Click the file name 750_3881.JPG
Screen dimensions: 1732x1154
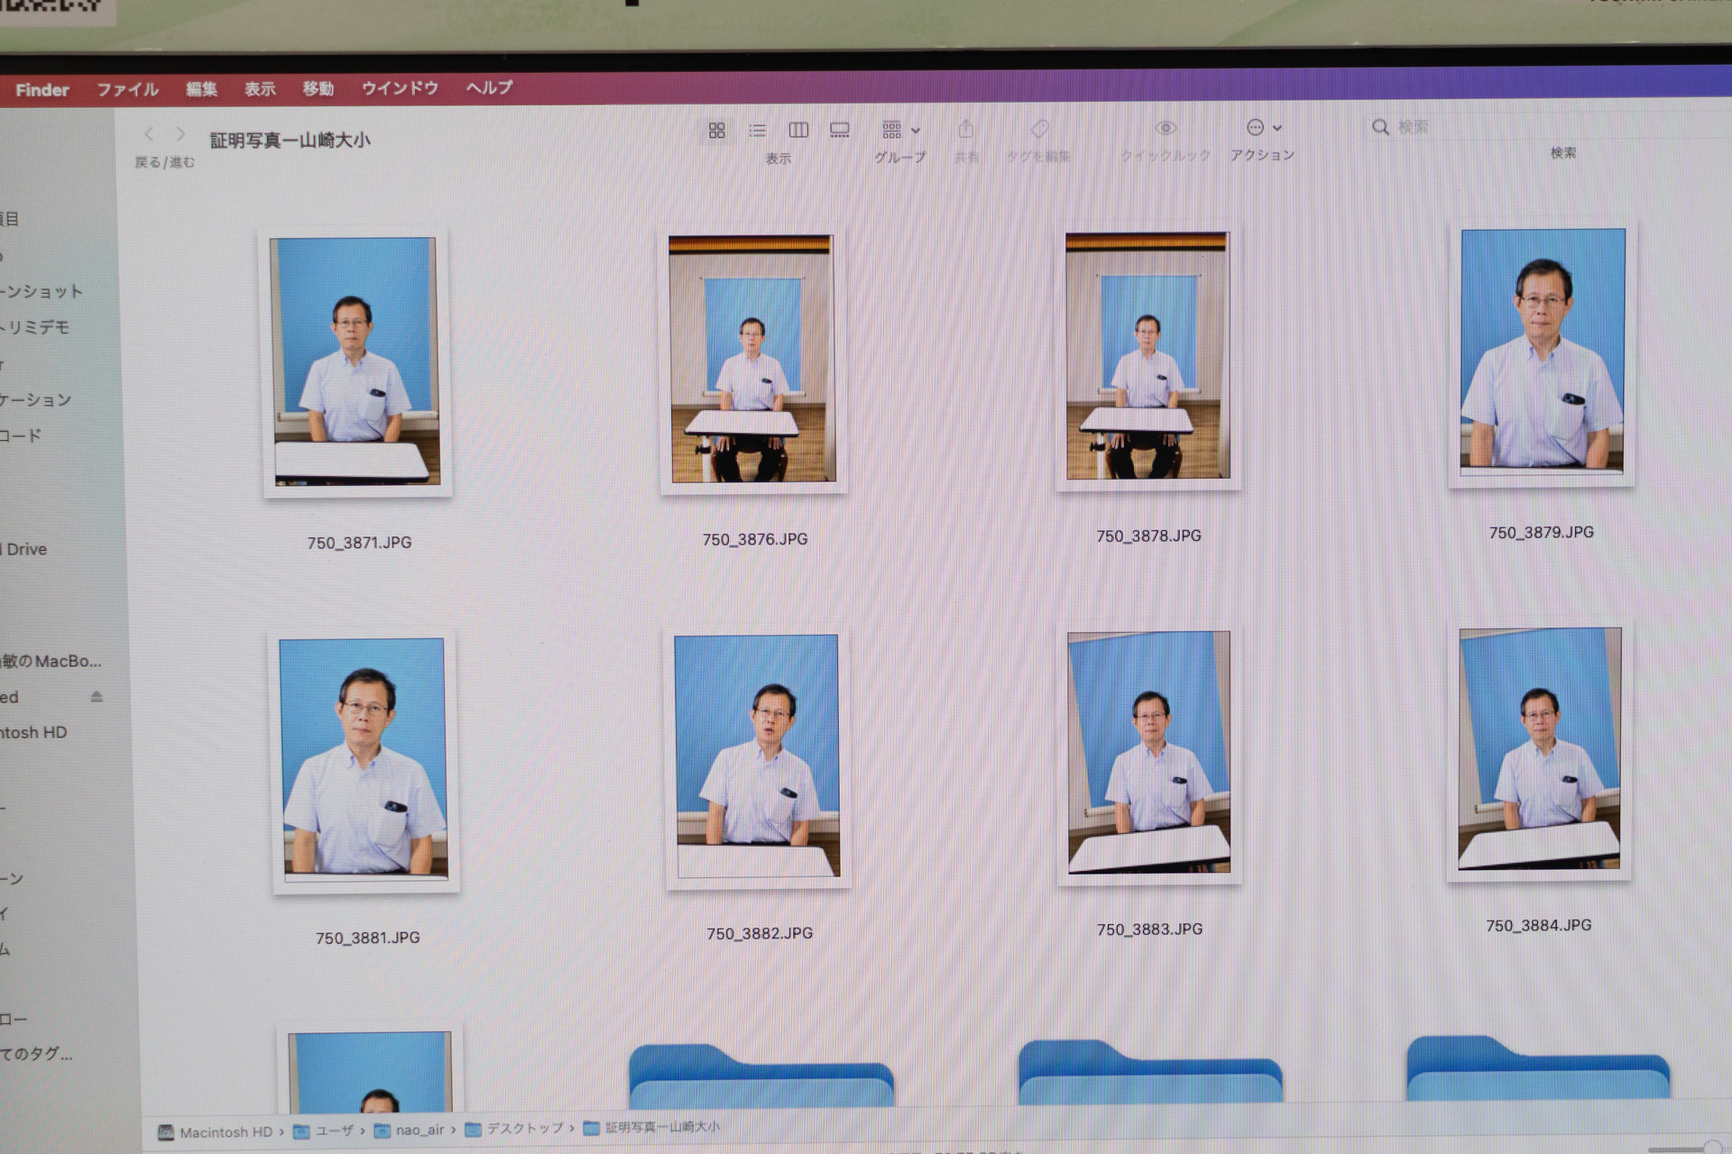pos(367,938)
